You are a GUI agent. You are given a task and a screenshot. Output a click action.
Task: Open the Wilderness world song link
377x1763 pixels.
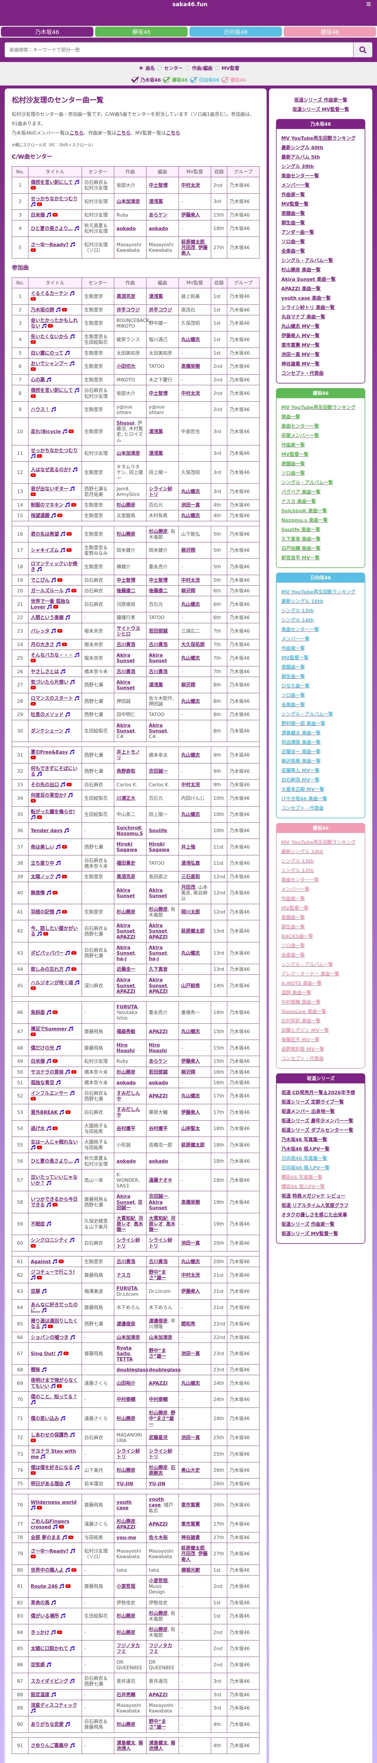tap(53, 1502)
